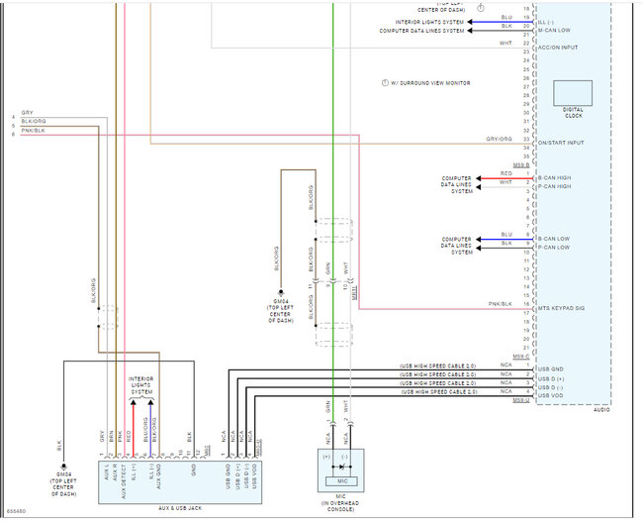Select the MTS KEYPAD SIG label
The height and width of the screenshot is (521, 643).
pos(561,308)
